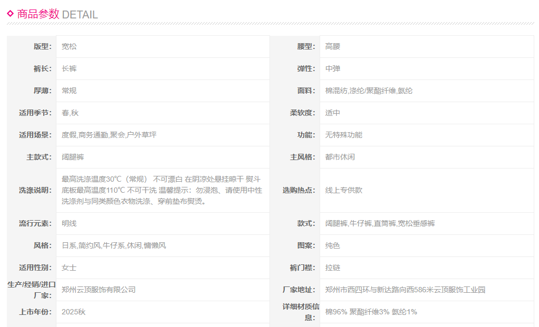Viewport: 539px width, 327px height.
Task: Click the manufacturer name 郑州云顶服饰有限公司
Action: click(x=99, y=290)
